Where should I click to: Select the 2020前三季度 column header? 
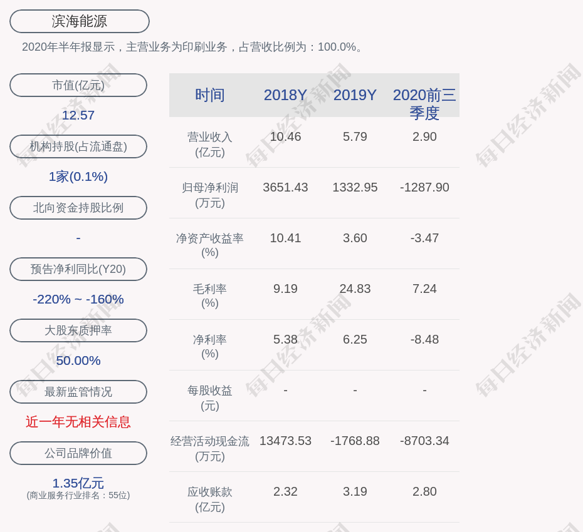coord(424,104)
